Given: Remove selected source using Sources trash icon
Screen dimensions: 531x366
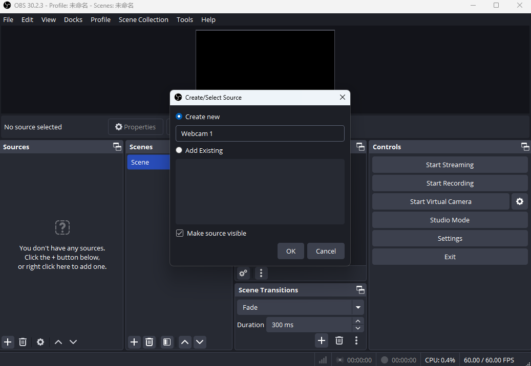Looking at the screenshot, I should click(23, 342).
